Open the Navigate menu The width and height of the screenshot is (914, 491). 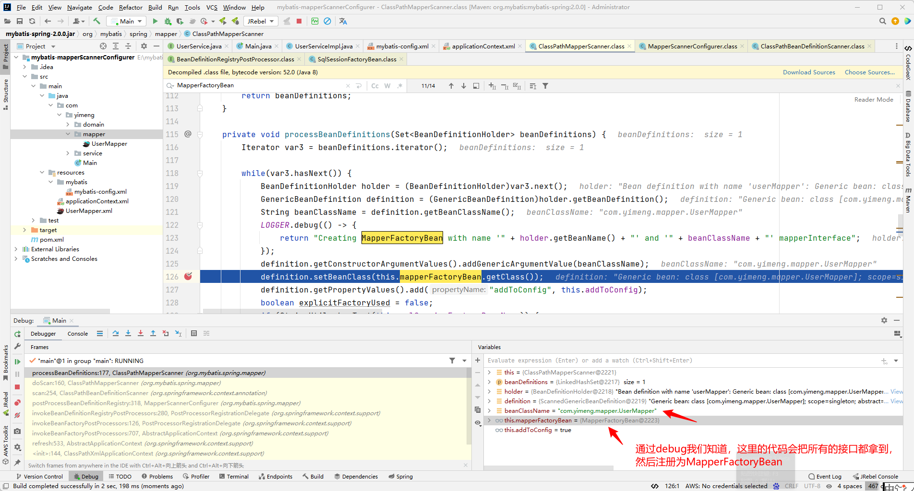tap(80, 7)
